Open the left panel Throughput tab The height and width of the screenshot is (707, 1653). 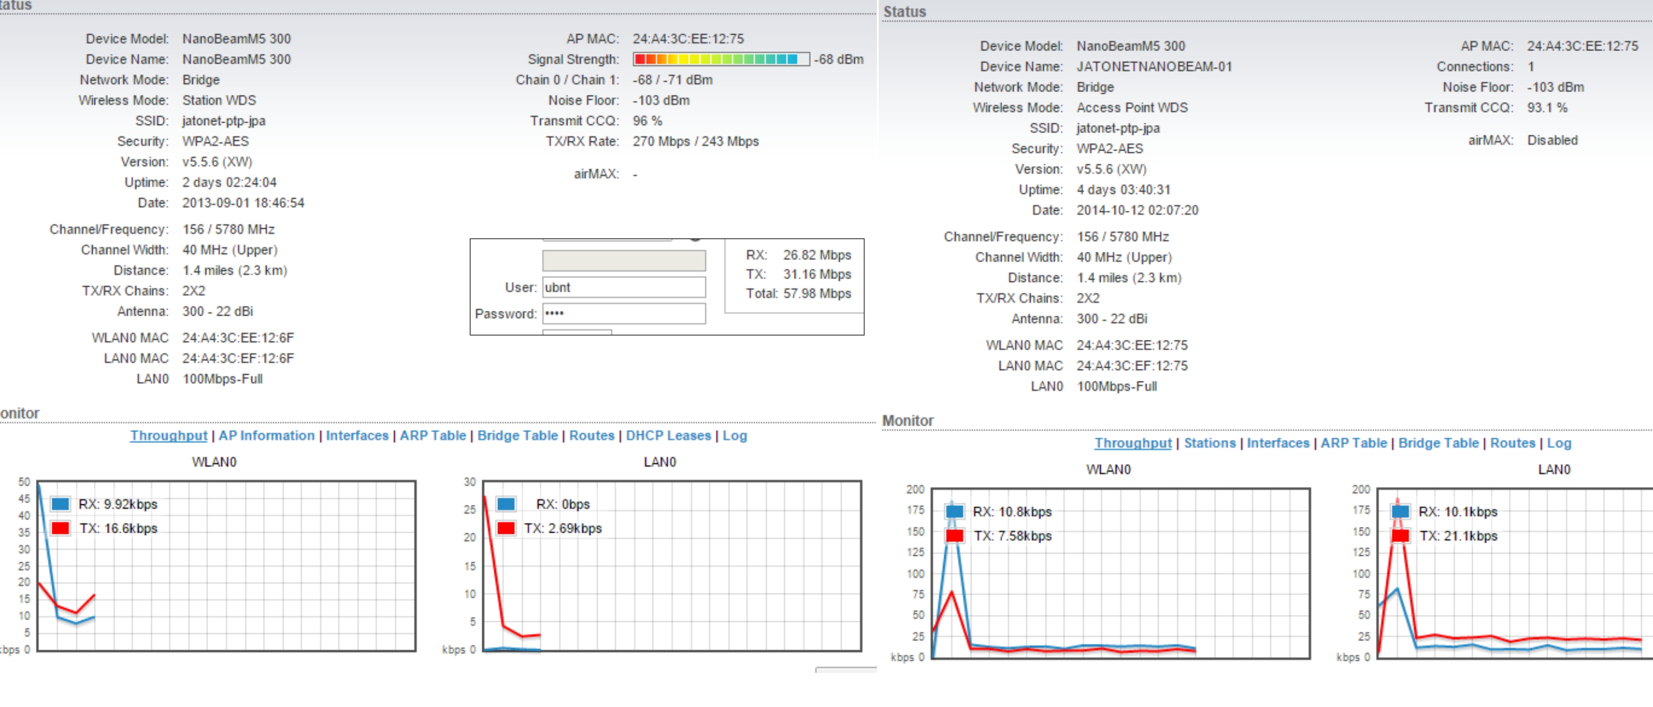pos(169,436)
